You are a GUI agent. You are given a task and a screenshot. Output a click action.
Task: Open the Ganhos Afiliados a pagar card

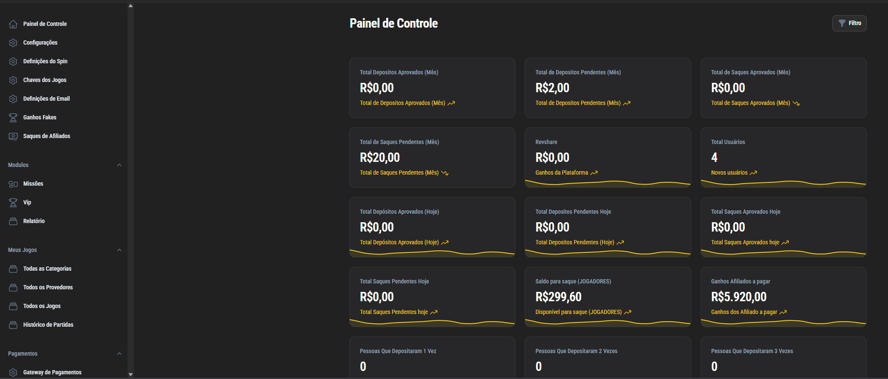click(783, 297)
